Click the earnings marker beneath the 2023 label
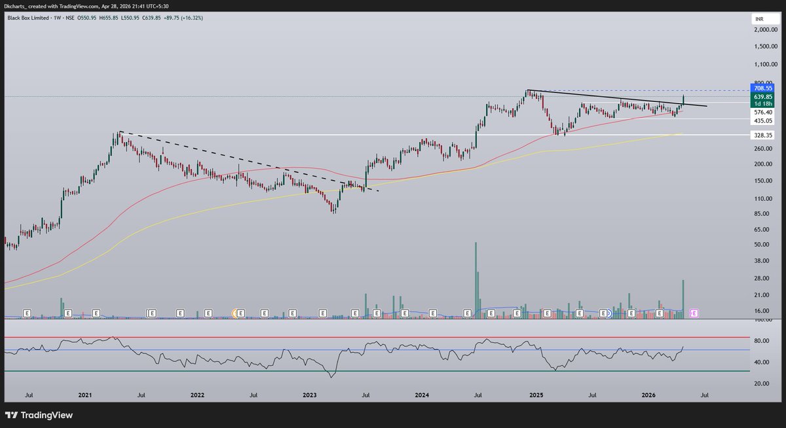Viewport: 786px width, 428px height. pos(323,313)
